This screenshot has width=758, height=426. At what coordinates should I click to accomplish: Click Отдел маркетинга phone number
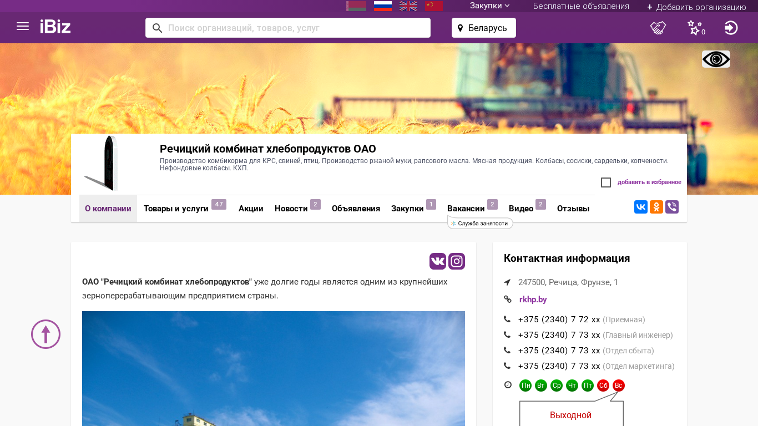coord(559,366)
